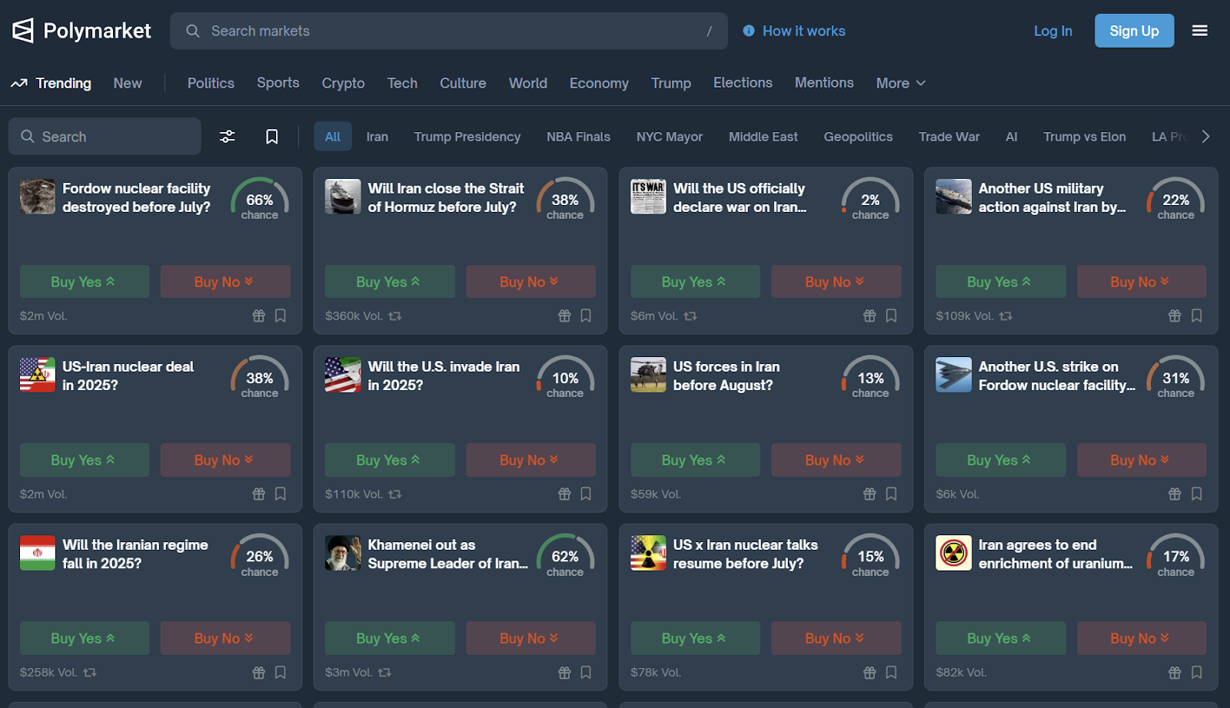Screen dimensions: 1230x708
Task: Click repost icon next to $110k Vol.
Action: tap(395, 494)
